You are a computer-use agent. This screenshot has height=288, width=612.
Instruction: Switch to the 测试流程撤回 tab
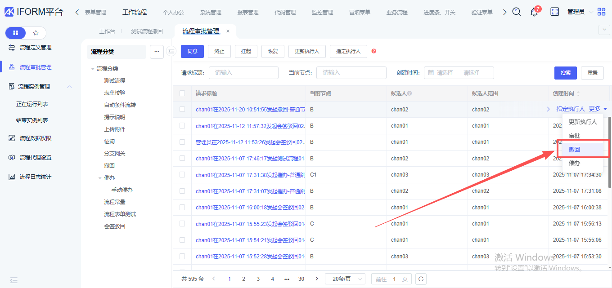(x=147, y=31)
